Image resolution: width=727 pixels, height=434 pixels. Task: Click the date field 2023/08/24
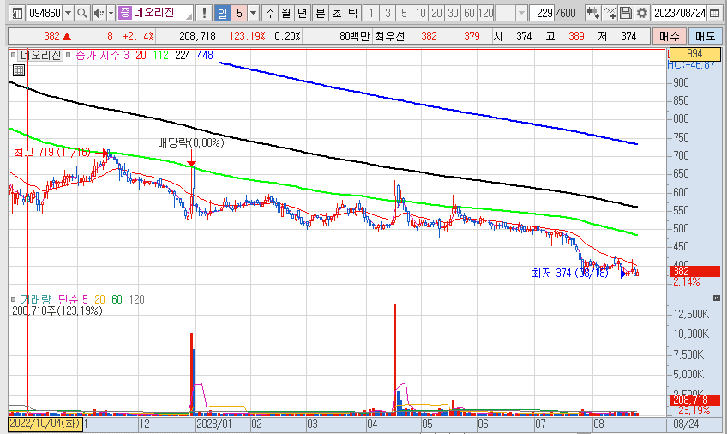680,13
